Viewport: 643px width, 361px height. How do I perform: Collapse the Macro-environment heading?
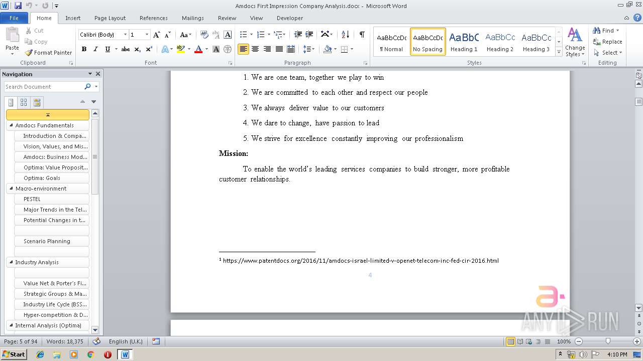click(11, 189)
